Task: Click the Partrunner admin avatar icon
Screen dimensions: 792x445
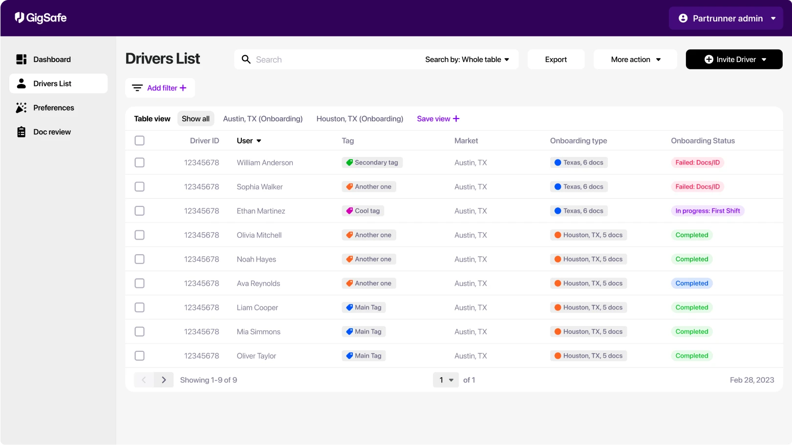Action: tap(682, 18)
